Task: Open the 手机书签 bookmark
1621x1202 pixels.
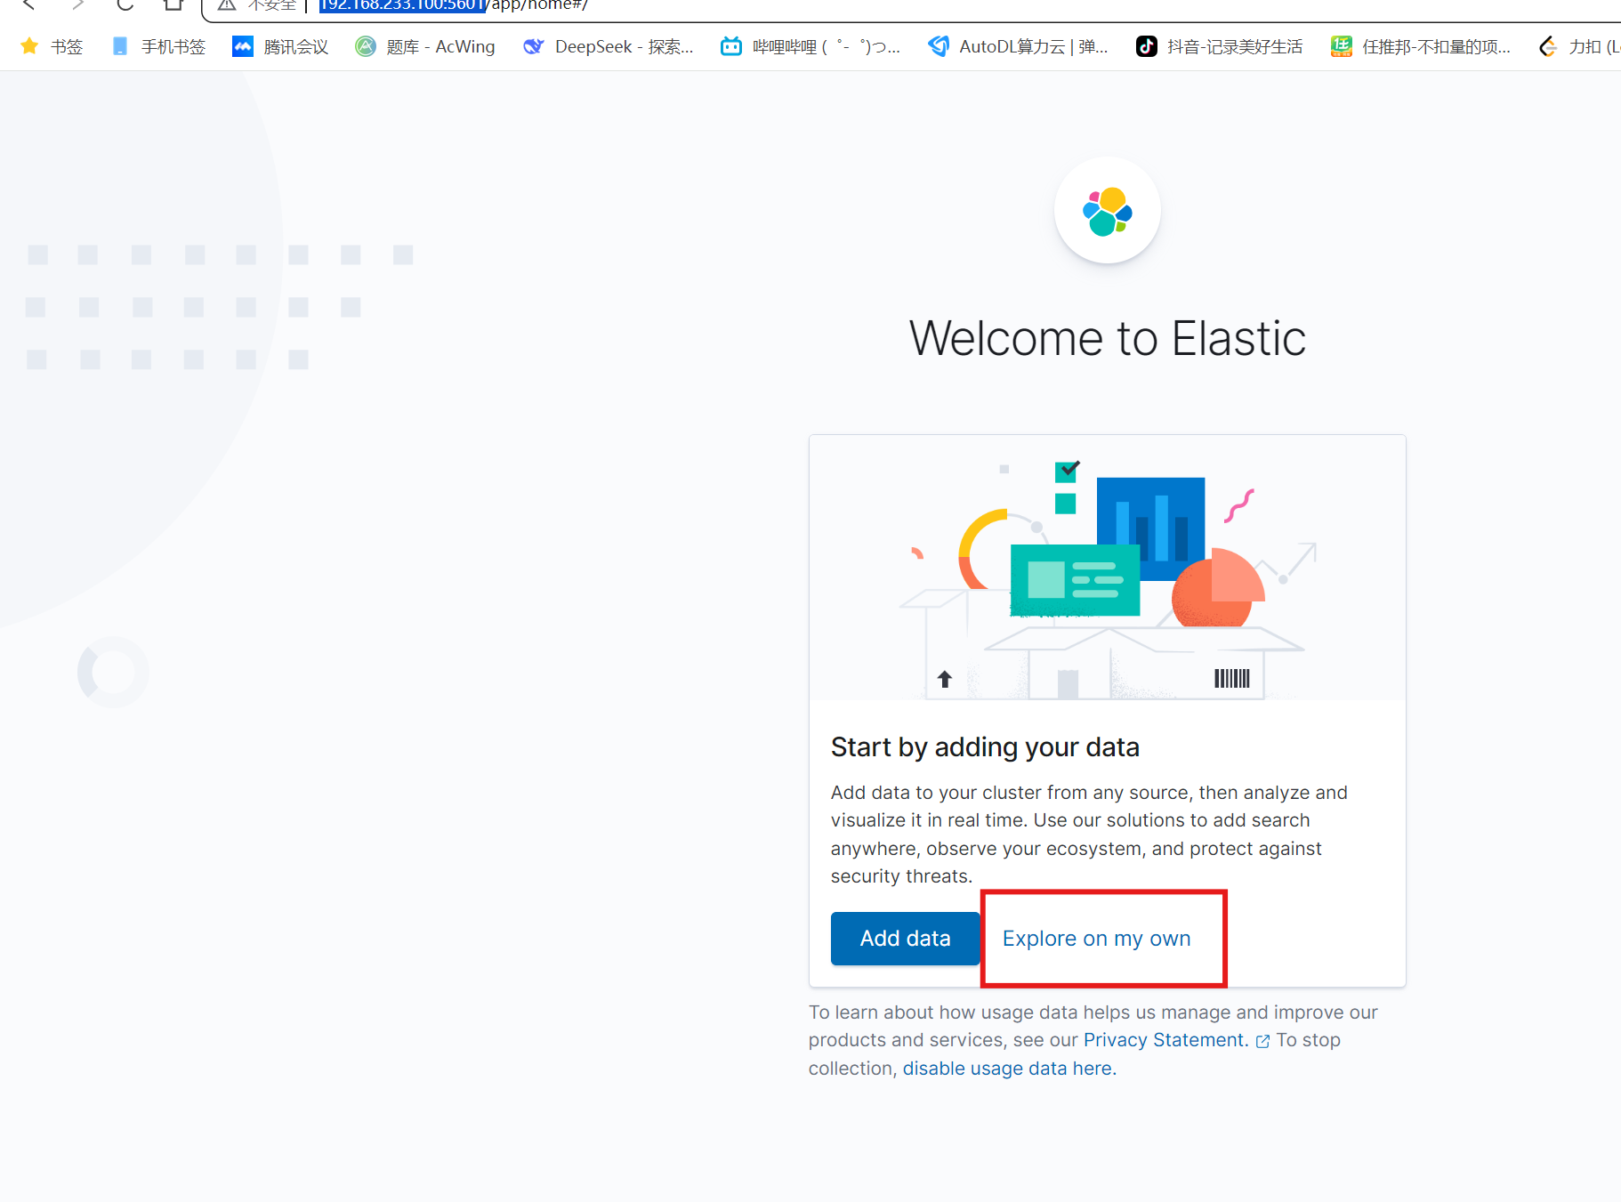Action: point(159,46)
